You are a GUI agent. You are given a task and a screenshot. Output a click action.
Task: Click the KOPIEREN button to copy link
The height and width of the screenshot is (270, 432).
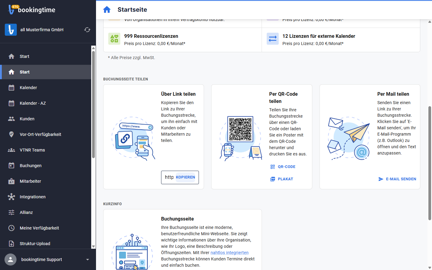coord(185,177)
